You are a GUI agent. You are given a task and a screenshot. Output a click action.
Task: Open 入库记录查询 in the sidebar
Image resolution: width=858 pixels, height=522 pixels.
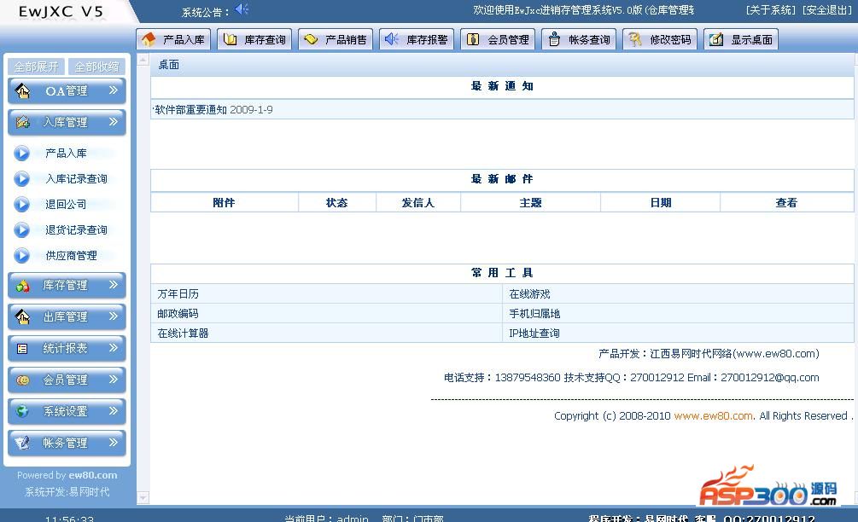(76, 179)
